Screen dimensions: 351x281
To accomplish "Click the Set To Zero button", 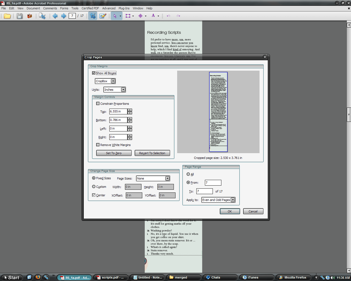I will tap(114, 153).
